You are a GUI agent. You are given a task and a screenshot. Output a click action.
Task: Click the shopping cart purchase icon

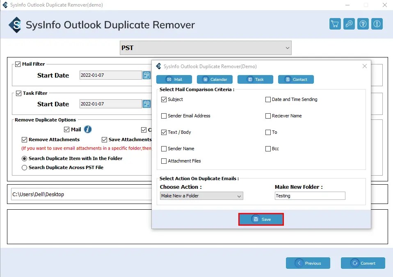[335, 24]
